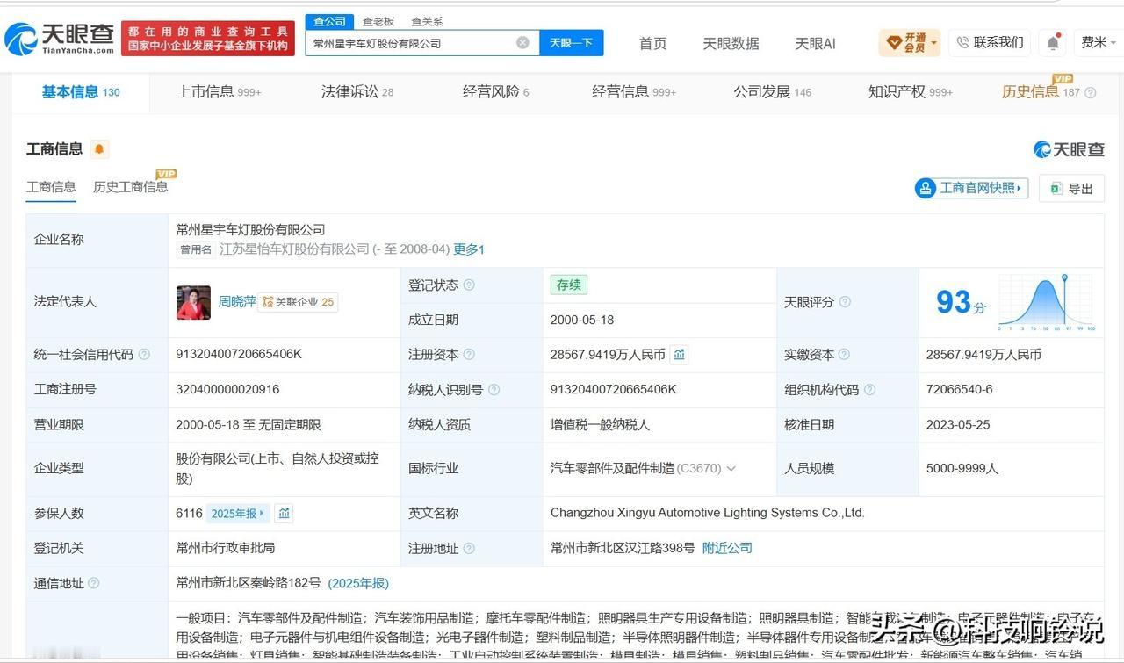Go to 首页 in top navigation
The image size is (1124, 663).
click(x=652, y=43)
